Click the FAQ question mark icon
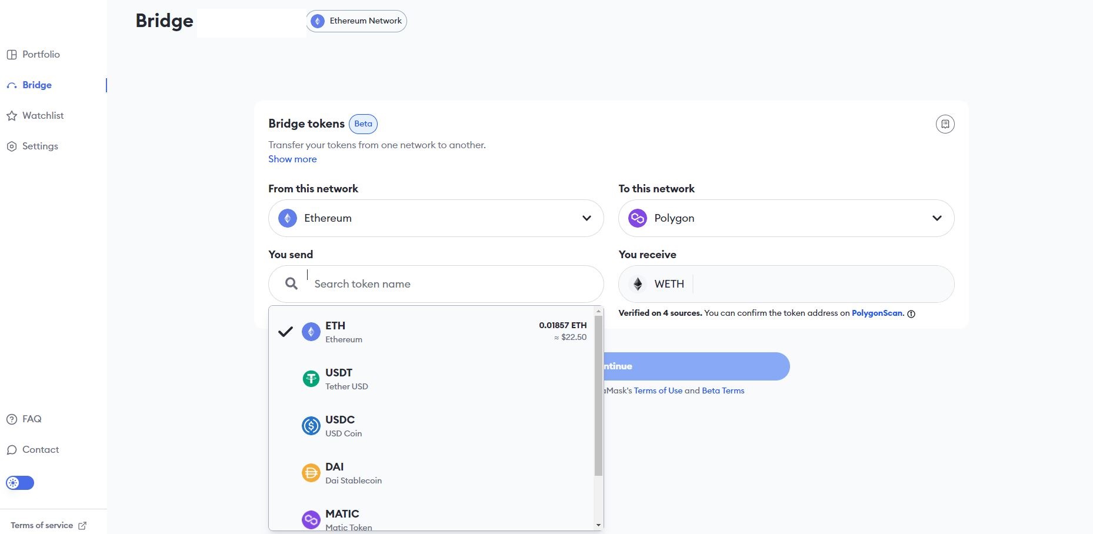The image size is (1093, 534). tap(12, 419)
